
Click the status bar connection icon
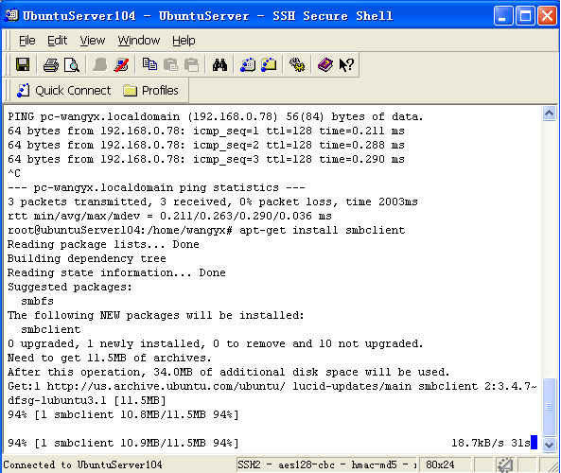point(505,464)
